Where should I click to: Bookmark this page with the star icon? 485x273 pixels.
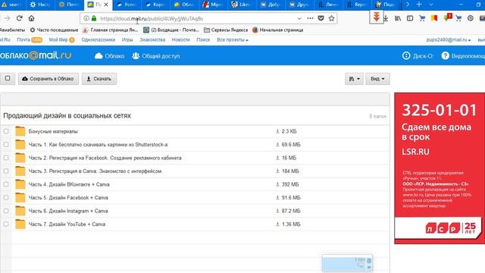[332, 18]
